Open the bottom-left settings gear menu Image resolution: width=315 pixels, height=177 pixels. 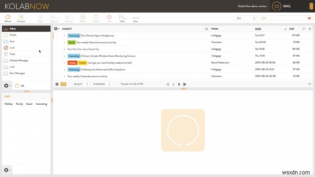click(7, 170)
